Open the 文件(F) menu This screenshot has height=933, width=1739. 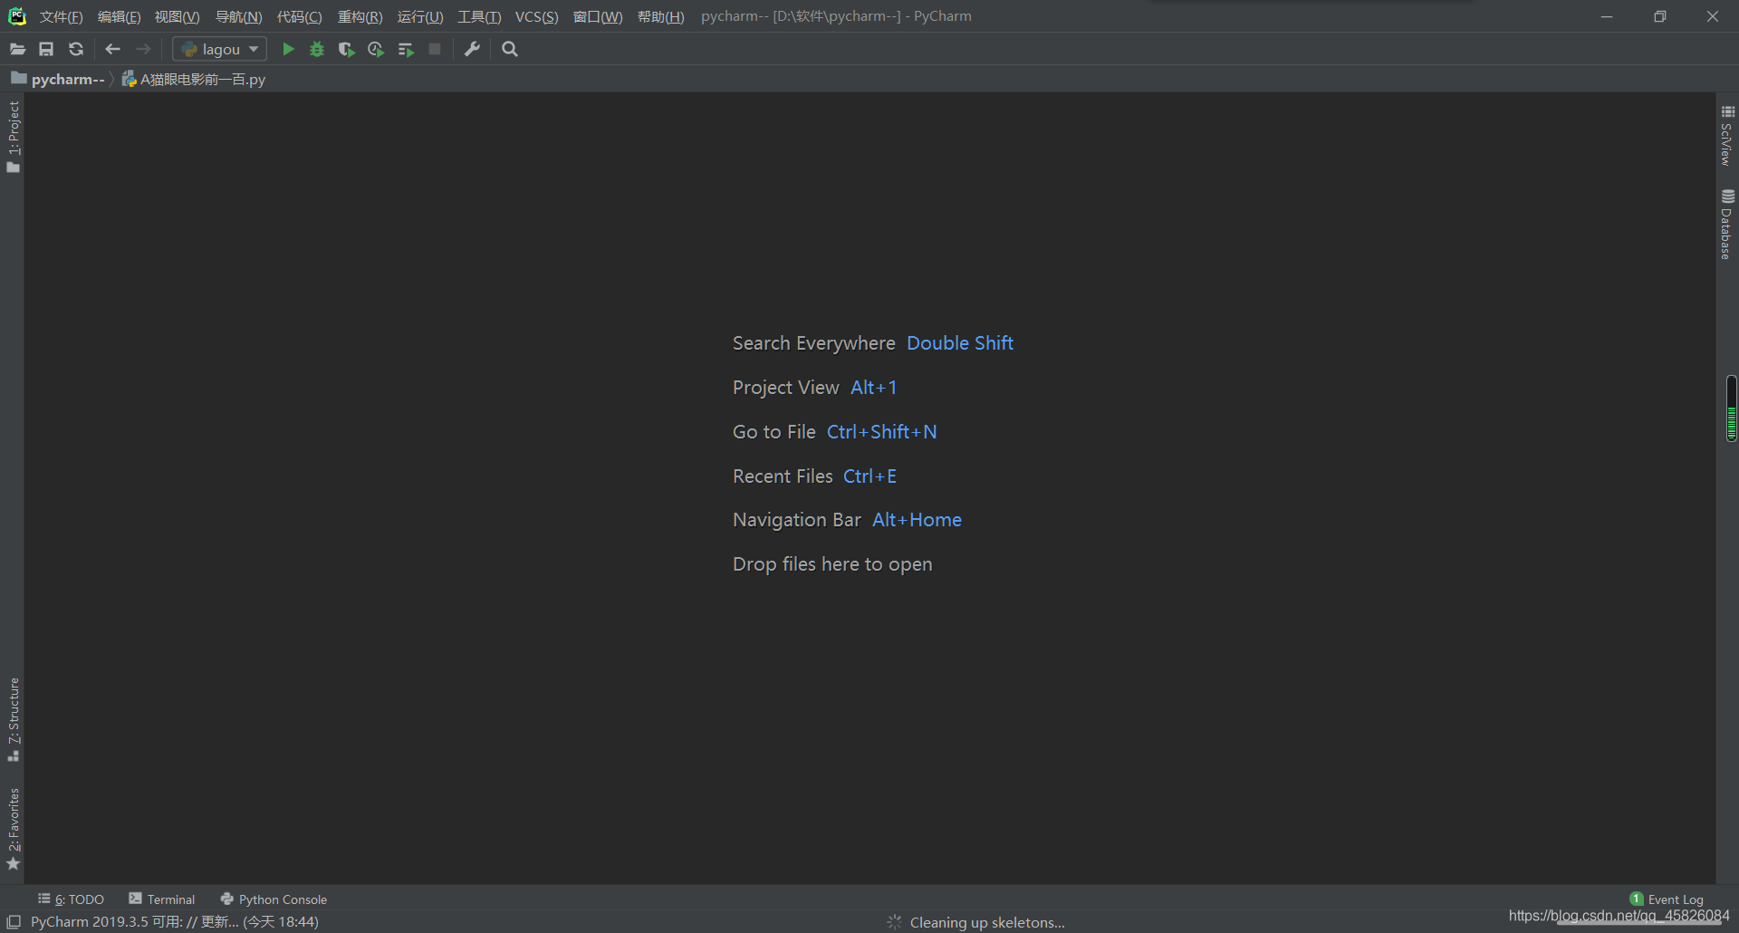point(62,16)
